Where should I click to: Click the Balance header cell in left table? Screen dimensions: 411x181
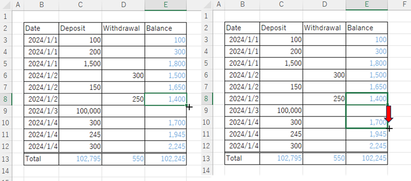(166, 28)
